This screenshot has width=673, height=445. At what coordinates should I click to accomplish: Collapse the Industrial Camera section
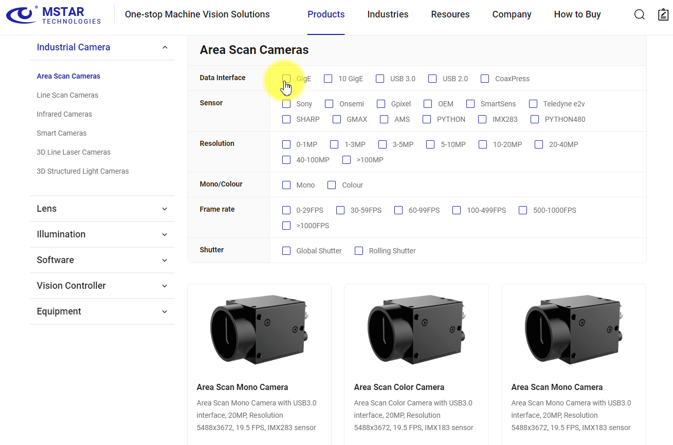point(165,47)
